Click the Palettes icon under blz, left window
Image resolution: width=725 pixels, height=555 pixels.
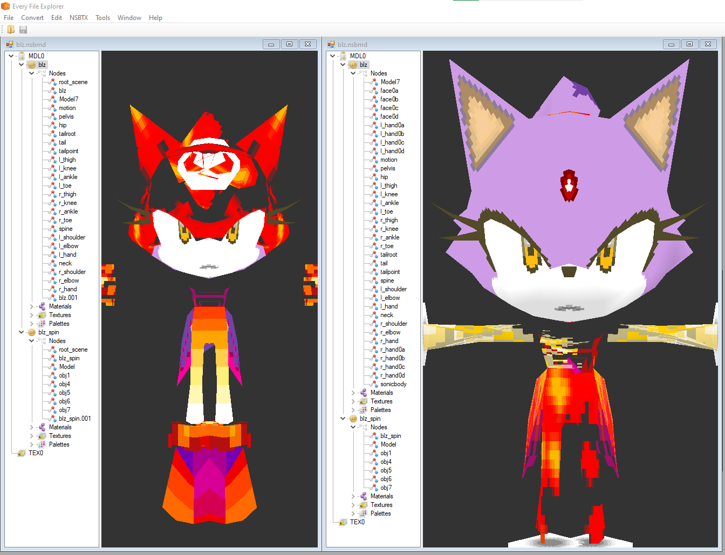[42, 324]
